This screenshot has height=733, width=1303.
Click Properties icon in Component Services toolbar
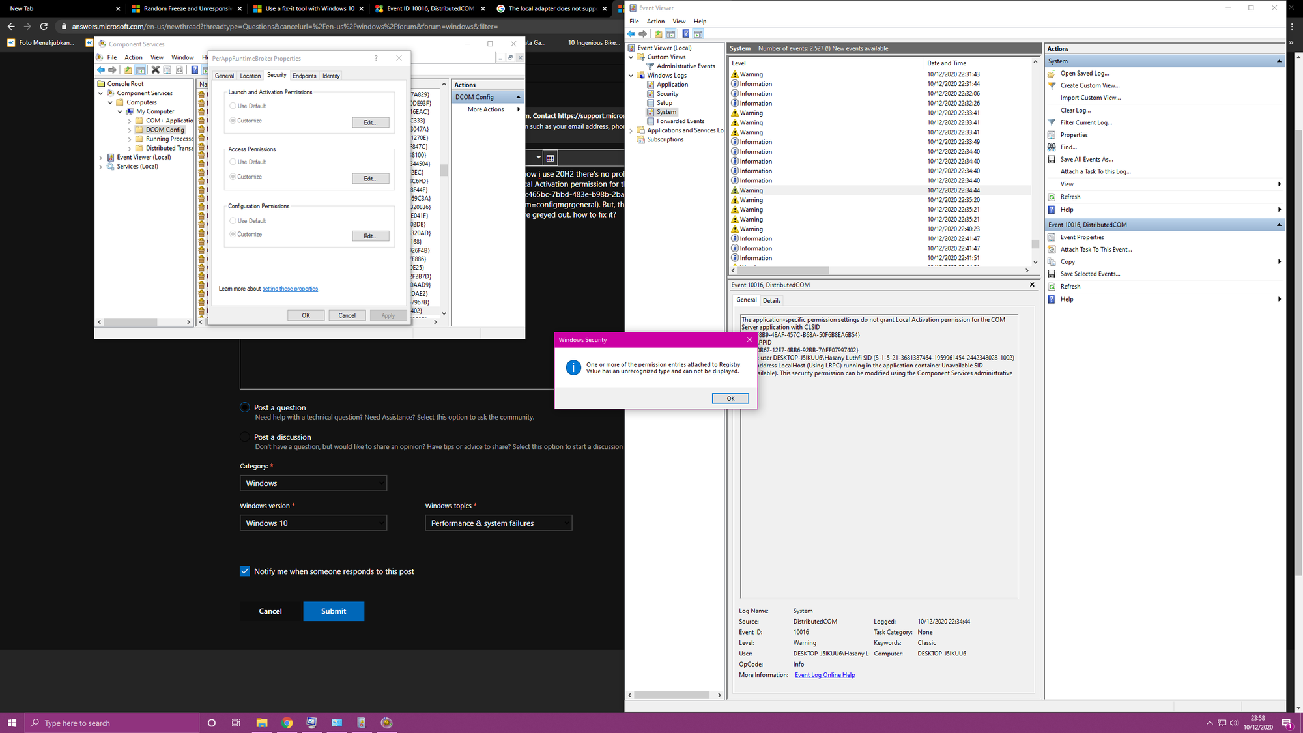coord(167,70)
